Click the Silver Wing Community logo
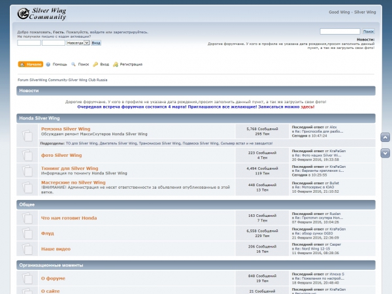 [x=42, y=14]
